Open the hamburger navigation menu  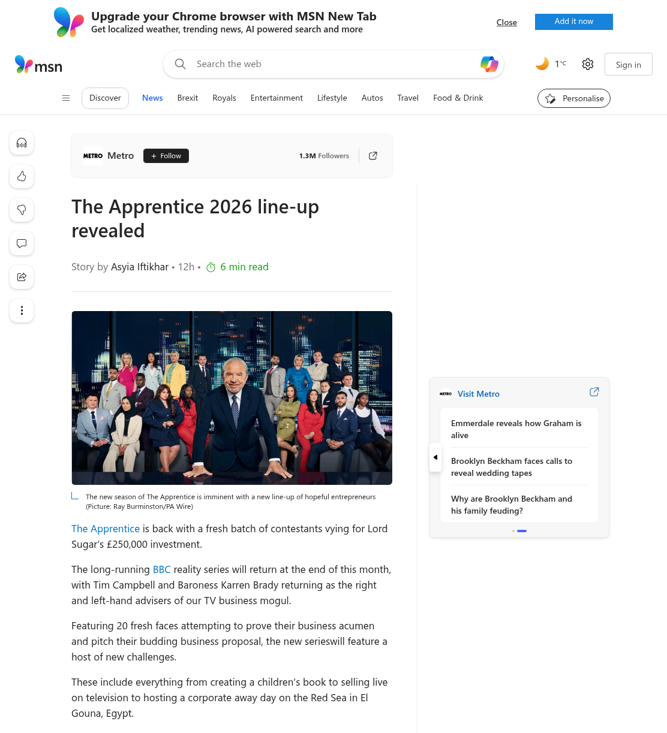pos(66,98)
